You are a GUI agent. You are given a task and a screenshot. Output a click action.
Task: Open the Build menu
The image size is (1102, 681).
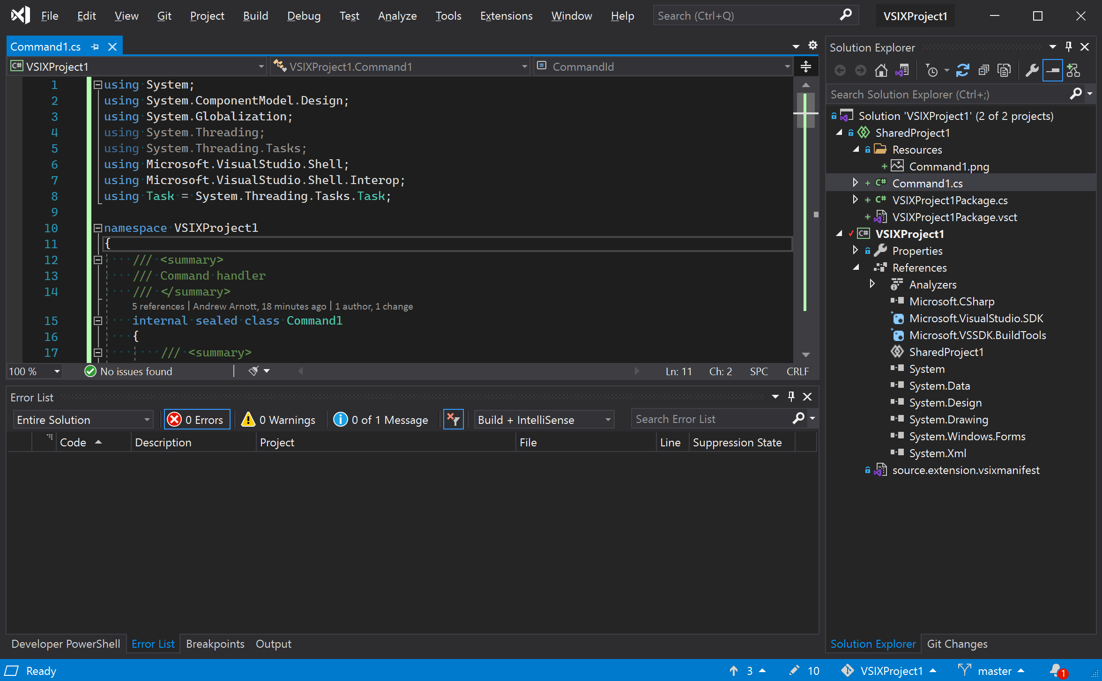[254, 15]
